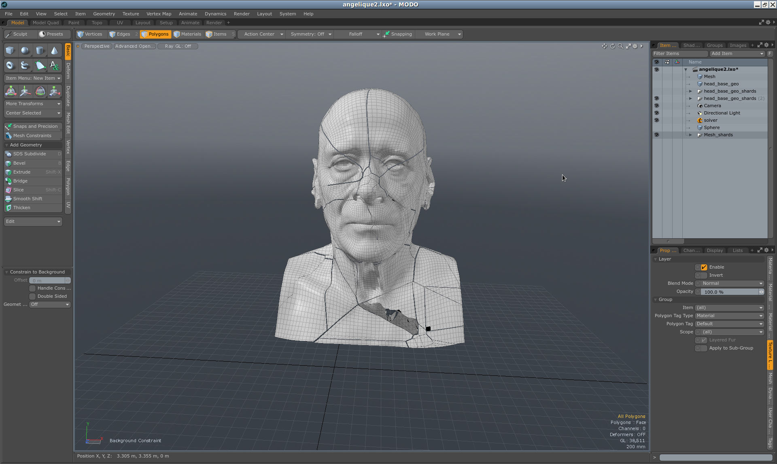Check Apply to Sub-Group option
This screenshot has width=777, height=464.
pyautogui.click(x=704, y=348)
